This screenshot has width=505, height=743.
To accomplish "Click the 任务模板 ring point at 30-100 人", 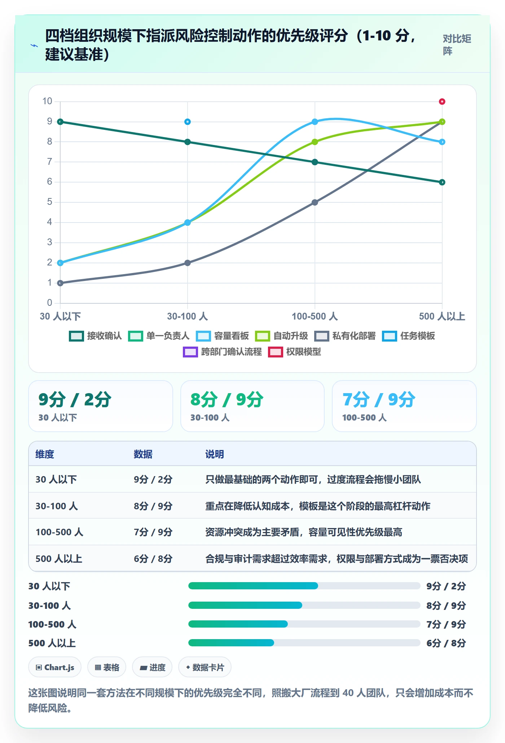I will [188, 122].
